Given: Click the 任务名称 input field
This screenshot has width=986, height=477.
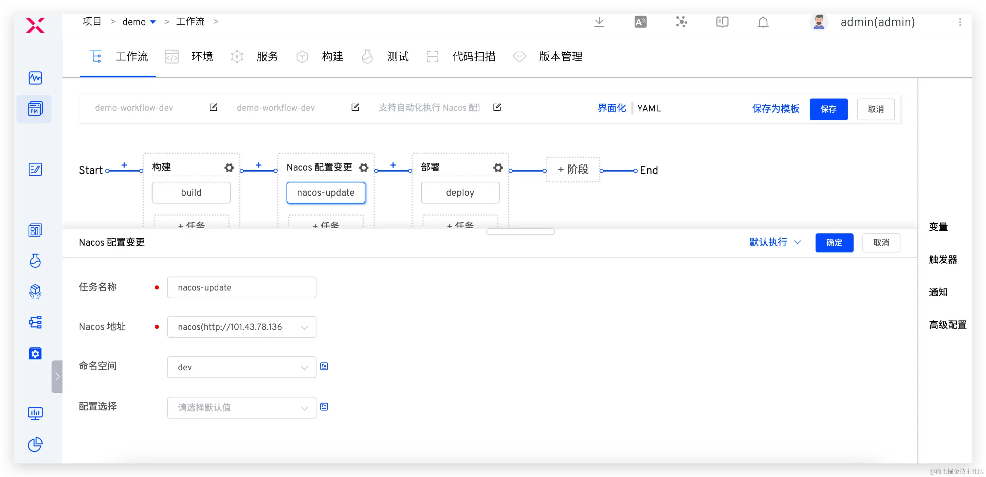Looking at the screenshot, I should point(241,288).
